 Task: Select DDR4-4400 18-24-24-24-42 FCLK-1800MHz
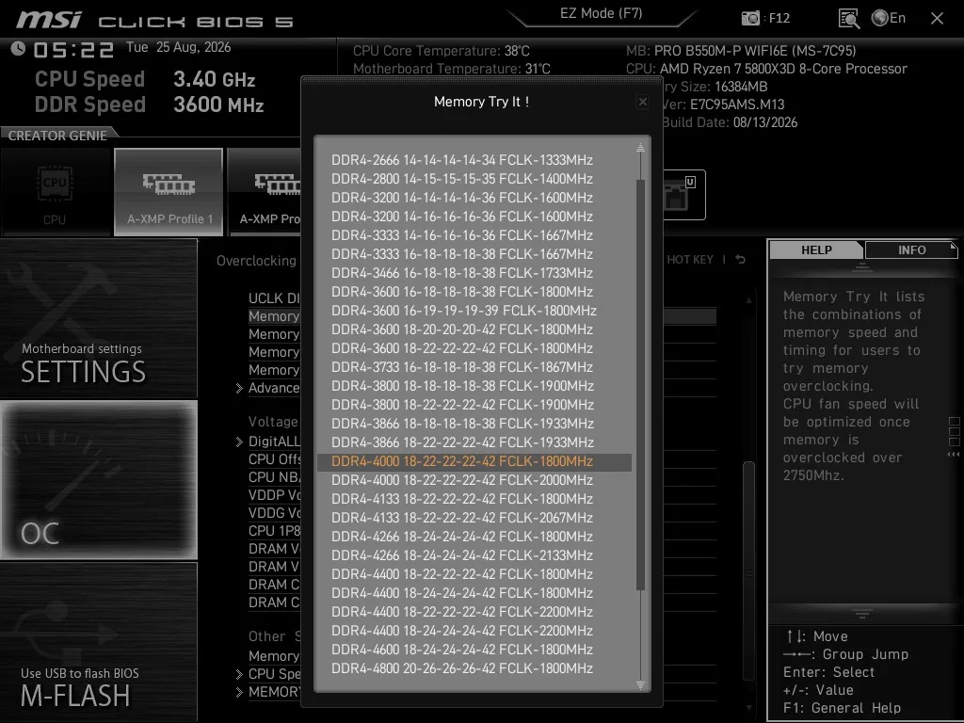point(461,593)
